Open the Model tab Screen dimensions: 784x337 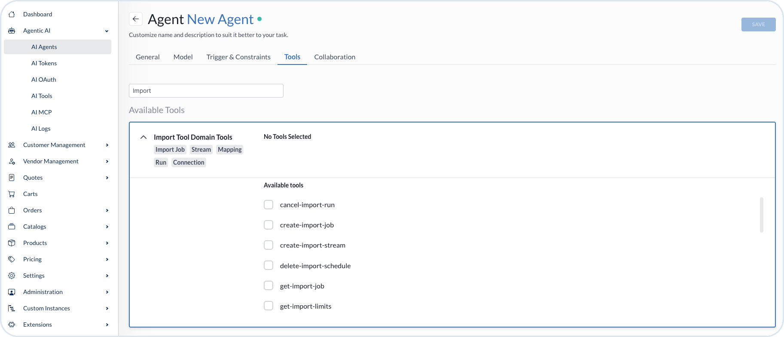pyautogui.click(x=183, y=57)
